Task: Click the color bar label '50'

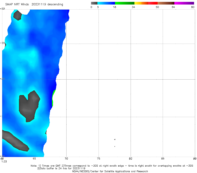Action: click(x=157, y=7)
